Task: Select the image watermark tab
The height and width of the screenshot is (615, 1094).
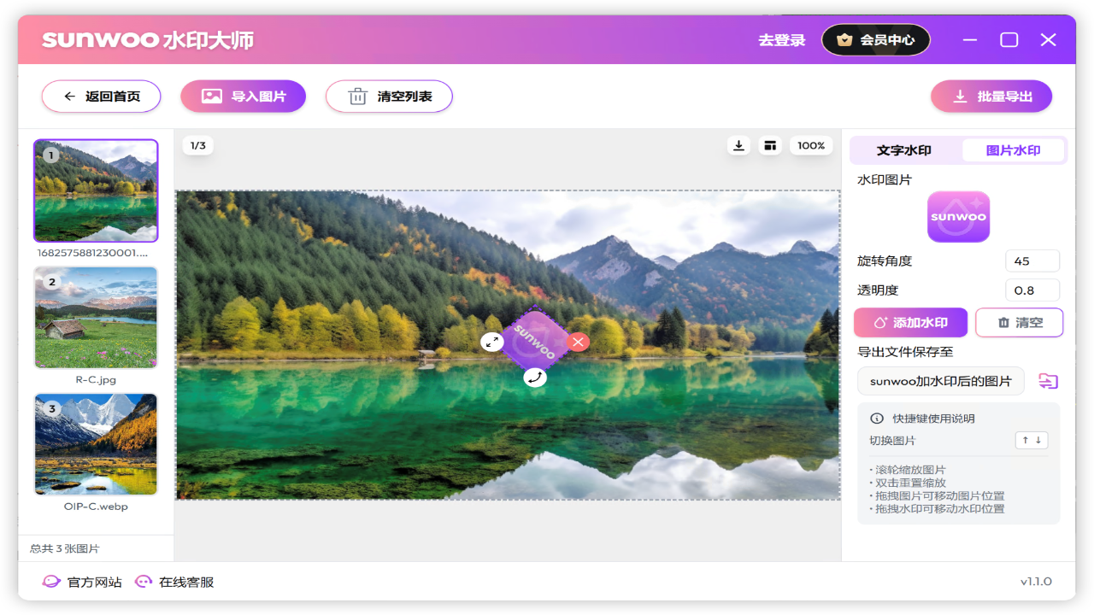Action: 1013,150
